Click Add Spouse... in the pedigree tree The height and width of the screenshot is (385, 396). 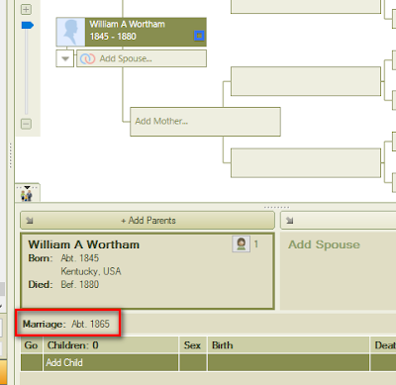coord(142,58)
